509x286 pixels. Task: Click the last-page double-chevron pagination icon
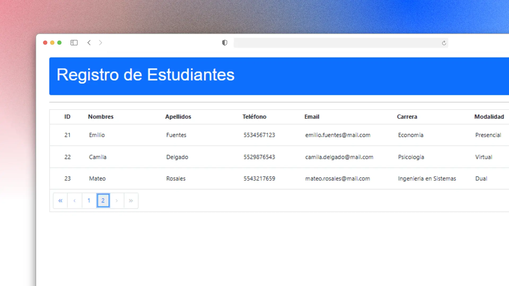[131, 200]
